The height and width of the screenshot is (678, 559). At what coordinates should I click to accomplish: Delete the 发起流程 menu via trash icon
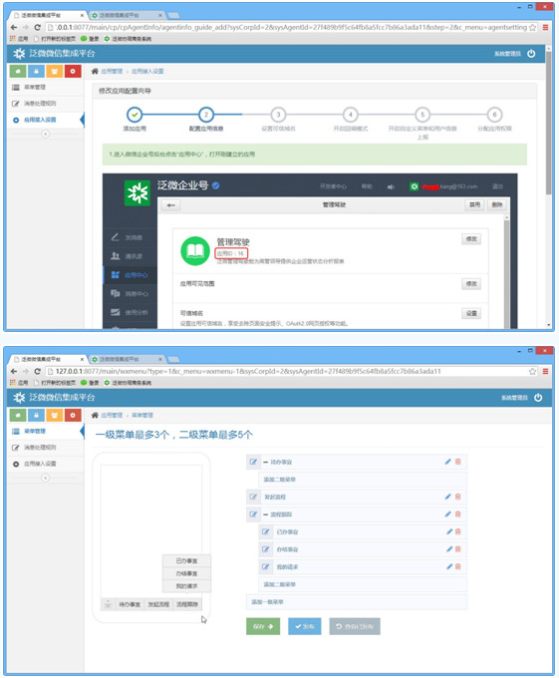click(x=458, y=497)
